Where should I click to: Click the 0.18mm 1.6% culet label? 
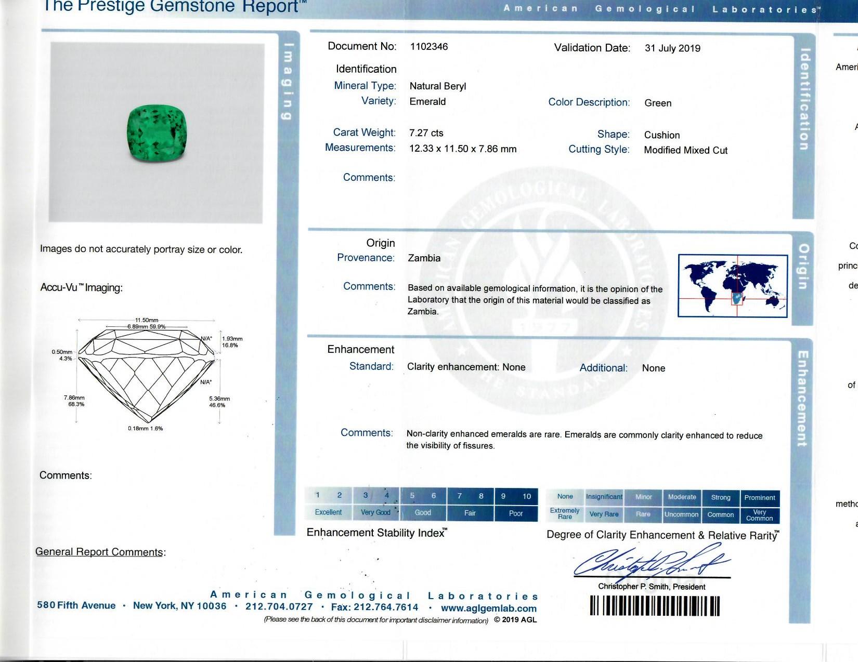coord(146,429)
